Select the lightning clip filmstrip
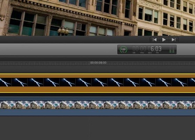 pos(98,82)
